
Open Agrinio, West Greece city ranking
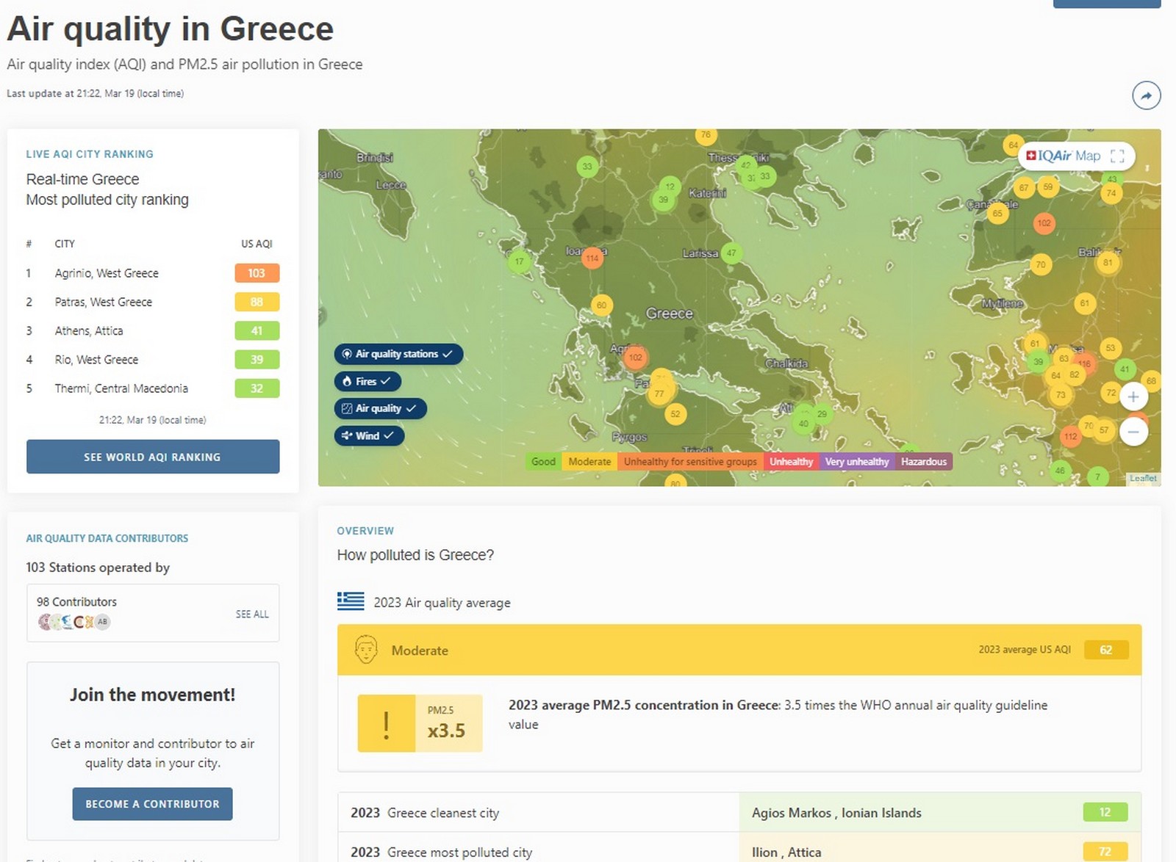(x=107, y=273)
